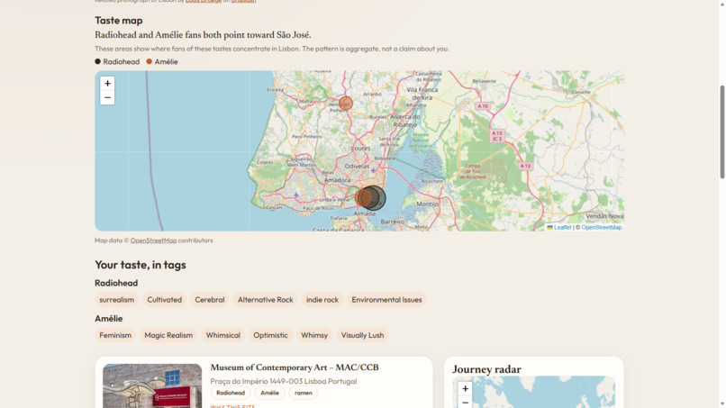Viewport: 726px width, 408px height.
Task: Select the Feminism tag
Action: point(115,335)
